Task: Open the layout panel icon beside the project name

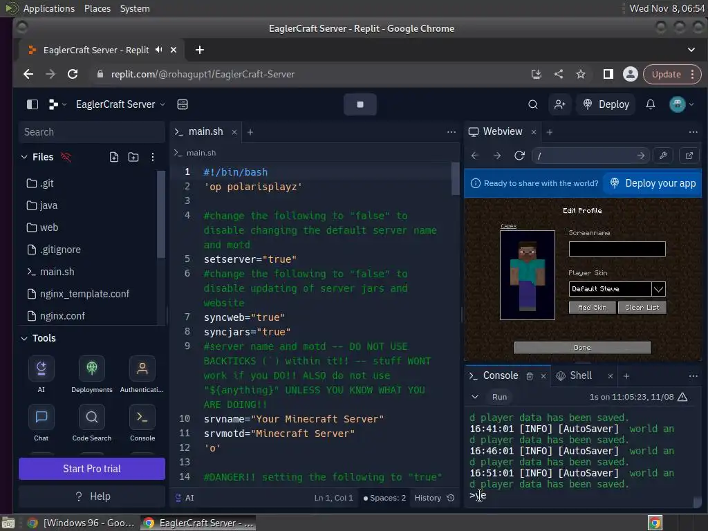Action: 183,104
